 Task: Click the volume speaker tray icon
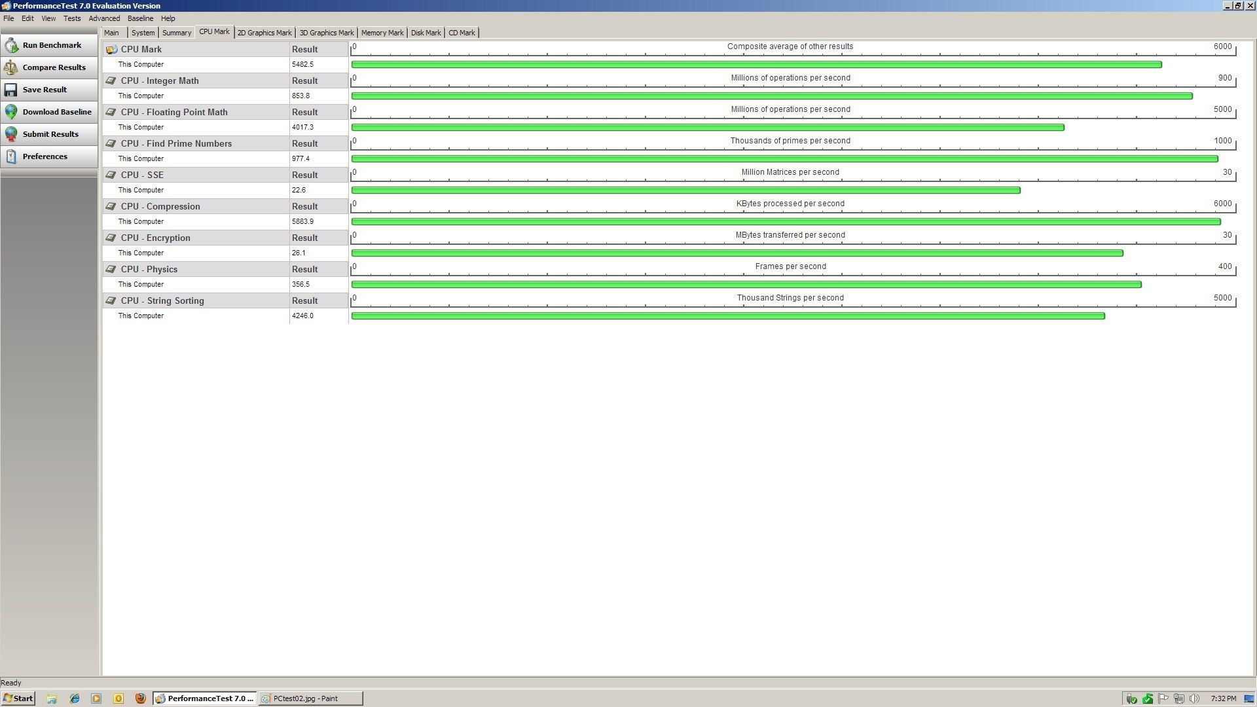[x=1194, y=698]
